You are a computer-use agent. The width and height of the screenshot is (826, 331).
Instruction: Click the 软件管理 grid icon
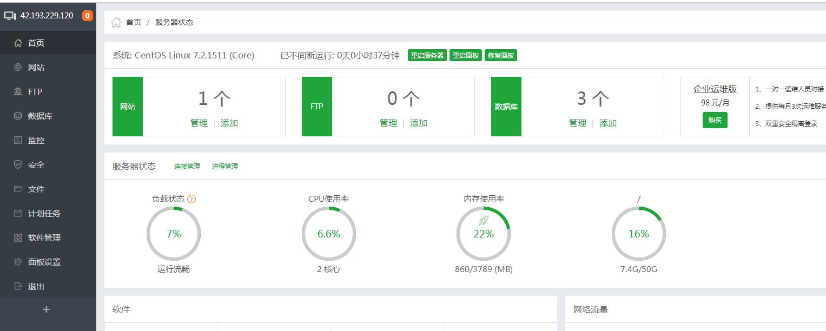[18, 237]
